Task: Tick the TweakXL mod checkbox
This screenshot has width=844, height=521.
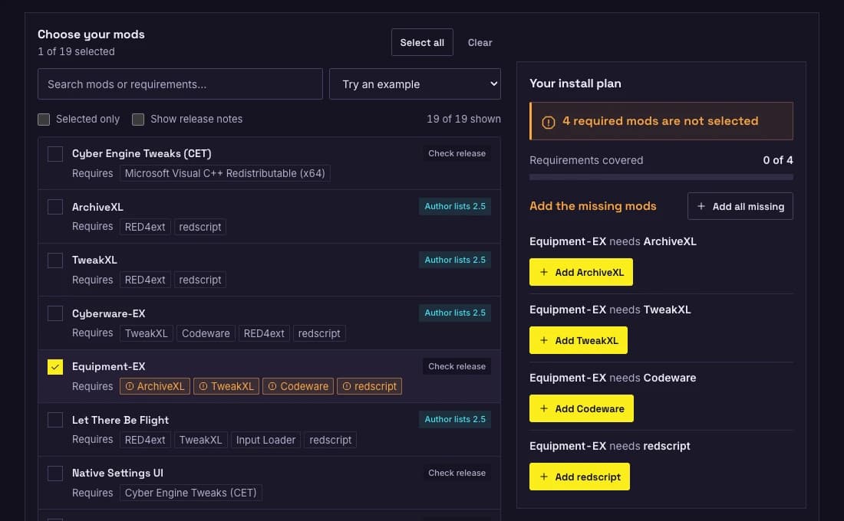Action: click(x=55, y=260)
